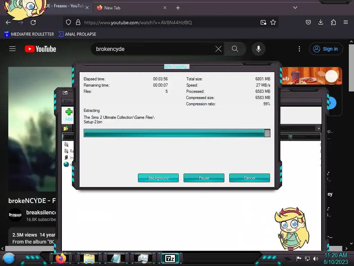Viewport: 354px width, 266px height.
Task: Click the breaksilence channel avatar
Action: (15, 215)
